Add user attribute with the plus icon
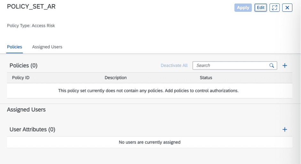The height and width of the screenshot is (164, 301). (x=285, y=130)
